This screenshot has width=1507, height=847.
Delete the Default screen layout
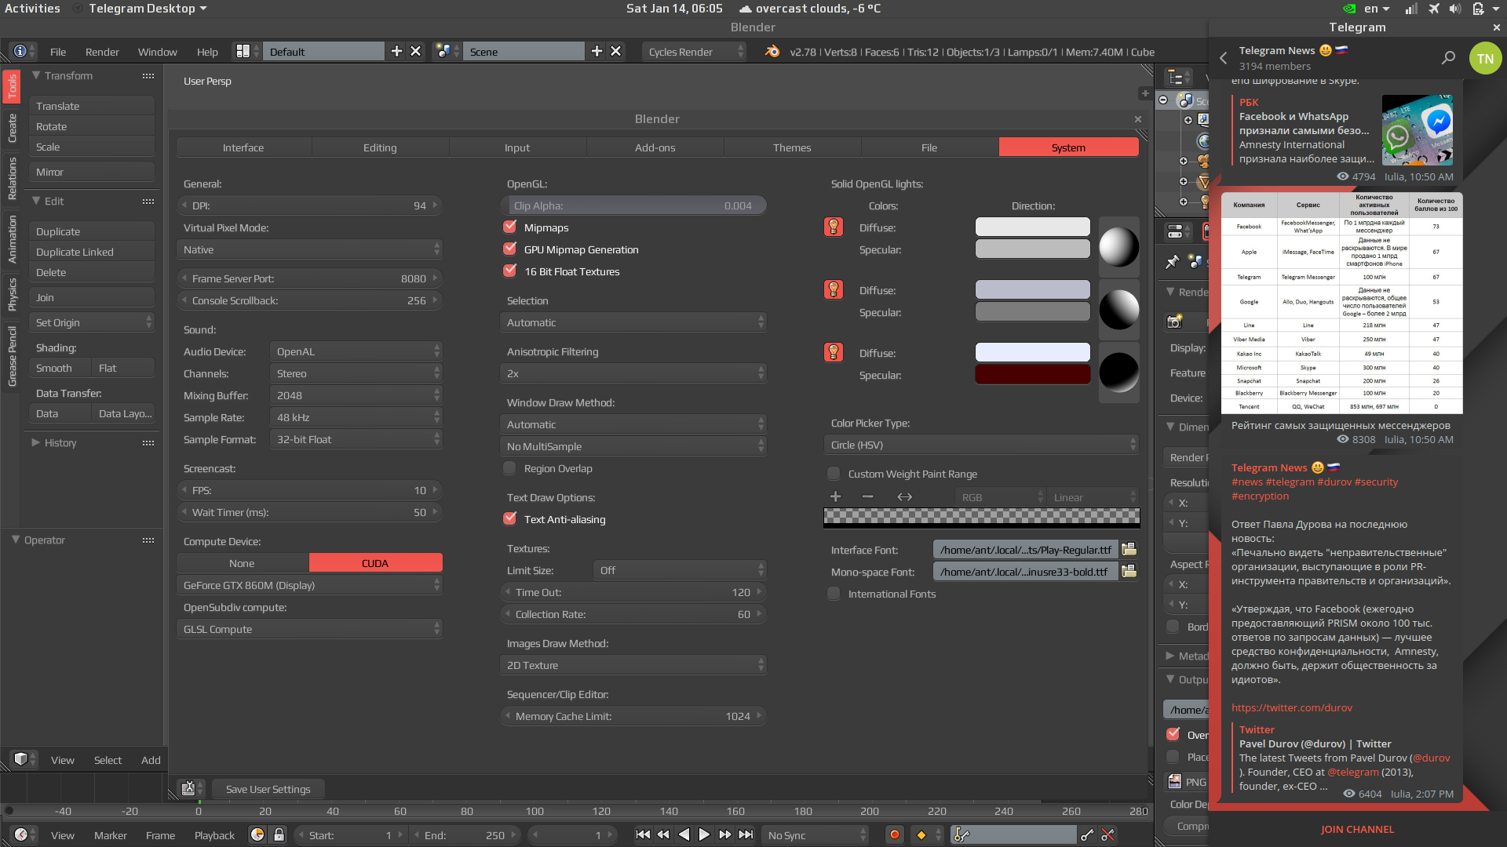coord(416,52)
